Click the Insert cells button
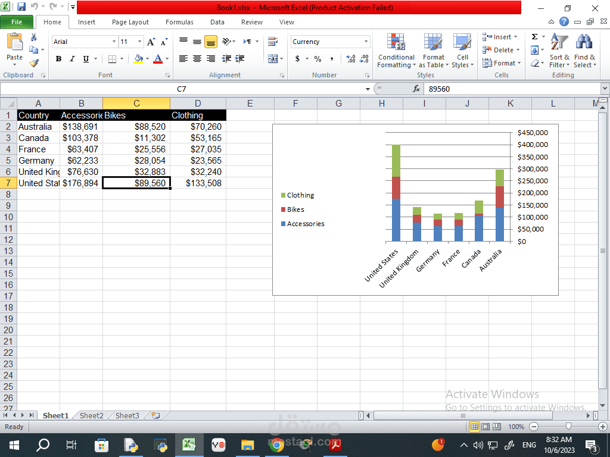This screenshot has width=610, height=457. click(500, 37)
